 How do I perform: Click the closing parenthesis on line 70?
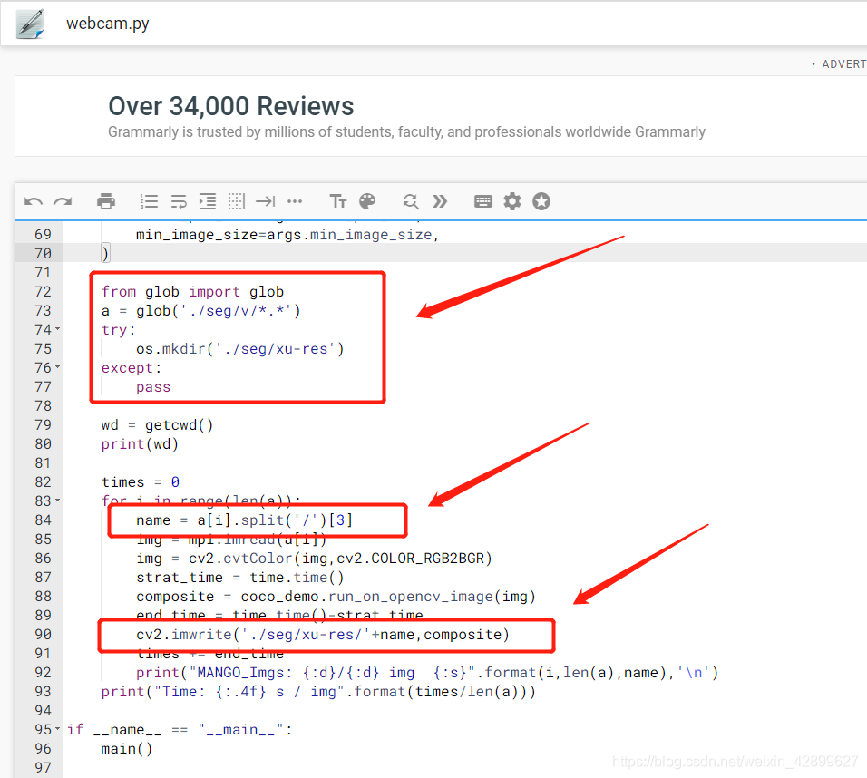click(105, 253)
